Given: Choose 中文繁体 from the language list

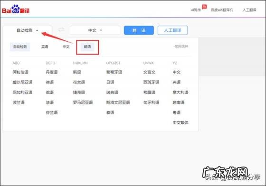Looking at the screenshot, I should 180,122.
